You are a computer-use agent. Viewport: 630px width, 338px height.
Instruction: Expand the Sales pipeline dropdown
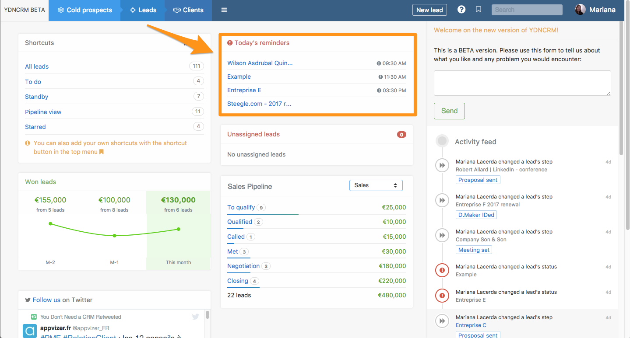[x=376, y=185]
